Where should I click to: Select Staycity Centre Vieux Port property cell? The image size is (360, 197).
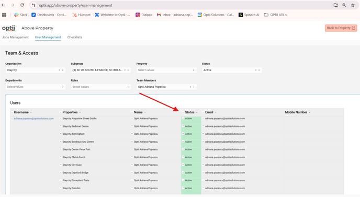(76, 149)
